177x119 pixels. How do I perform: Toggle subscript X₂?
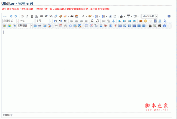pyautogui.click(x=51, y=16)
